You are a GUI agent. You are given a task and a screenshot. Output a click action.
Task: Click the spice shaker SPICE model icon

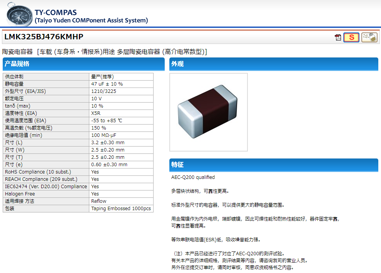pyautogui.click(x=369, y=37)
